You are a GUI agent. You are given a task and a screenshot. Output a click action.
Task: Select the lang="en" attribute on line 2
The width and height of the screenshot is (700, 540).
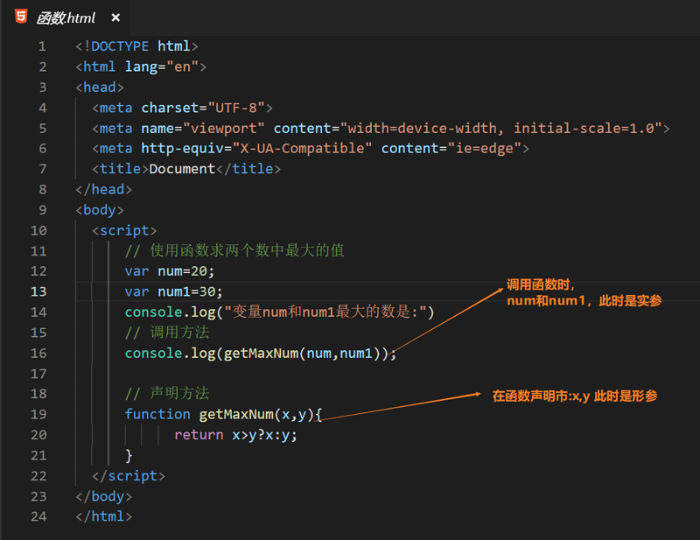point(159,66)
